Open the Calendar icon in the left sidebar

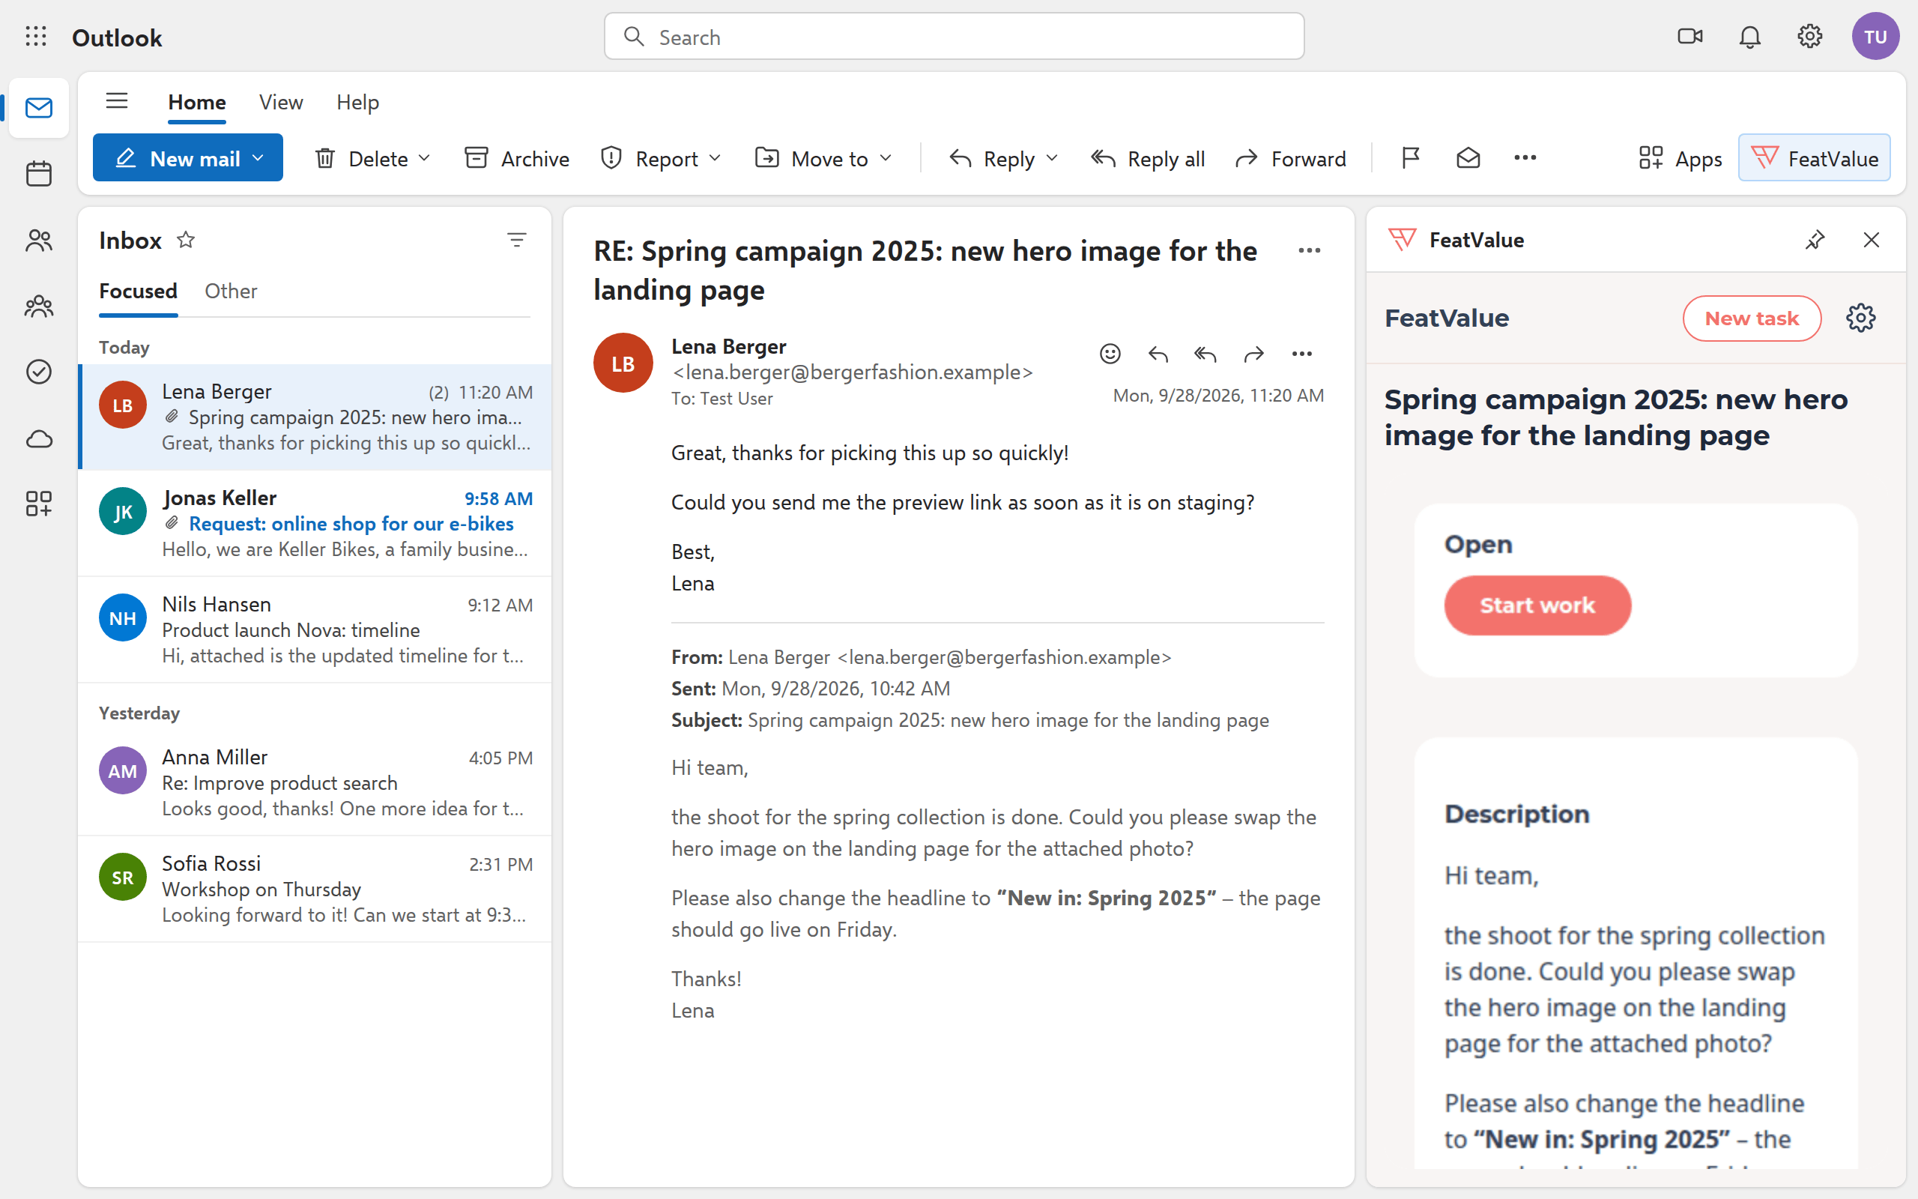pos(38,174)
